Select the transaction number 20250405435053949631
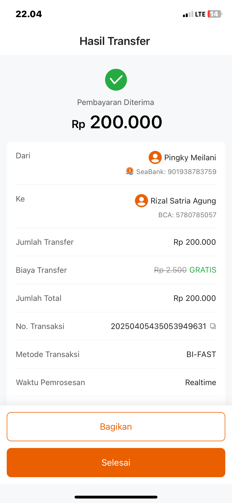Image resolution: width=232 pixels, height=503 pixels. [x=158, y=326]
